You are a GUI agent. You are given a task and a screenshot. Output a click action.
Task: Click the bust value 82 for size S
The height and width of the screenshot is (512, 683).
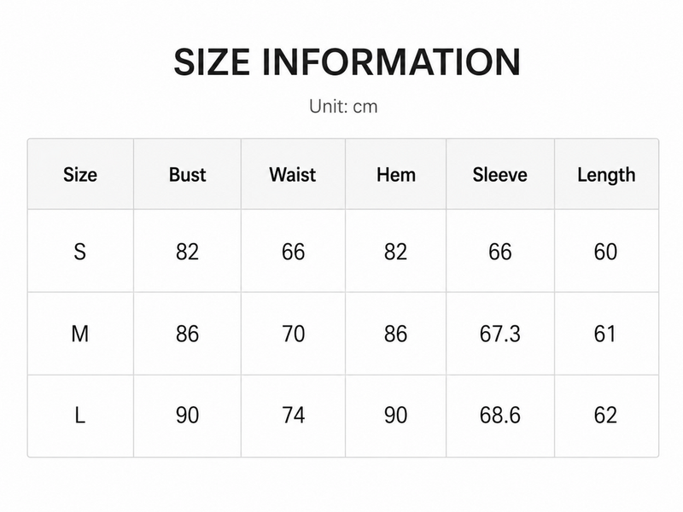(187, 252)
